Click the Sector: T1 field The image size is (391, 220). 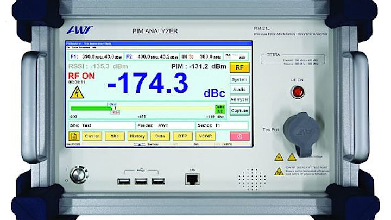(222, 125)
